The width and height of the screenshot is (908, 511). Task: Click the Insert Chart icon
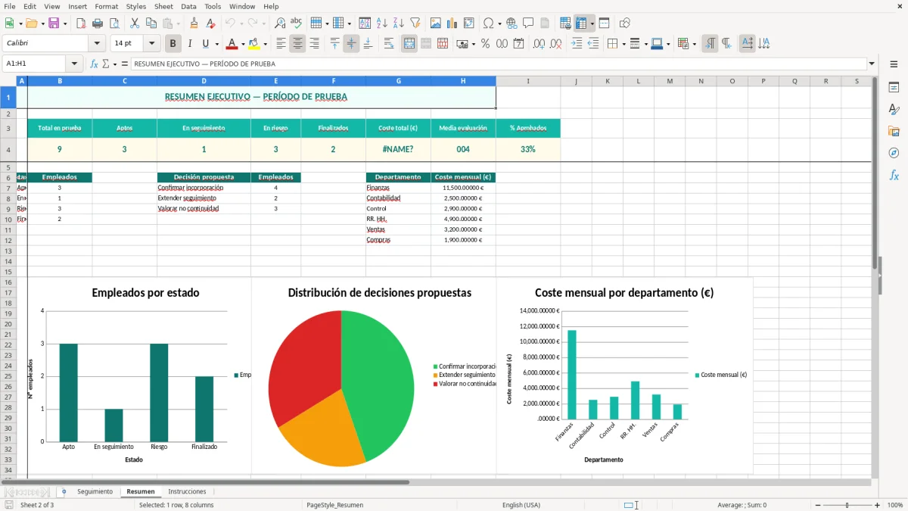click(x=452, y=23)
